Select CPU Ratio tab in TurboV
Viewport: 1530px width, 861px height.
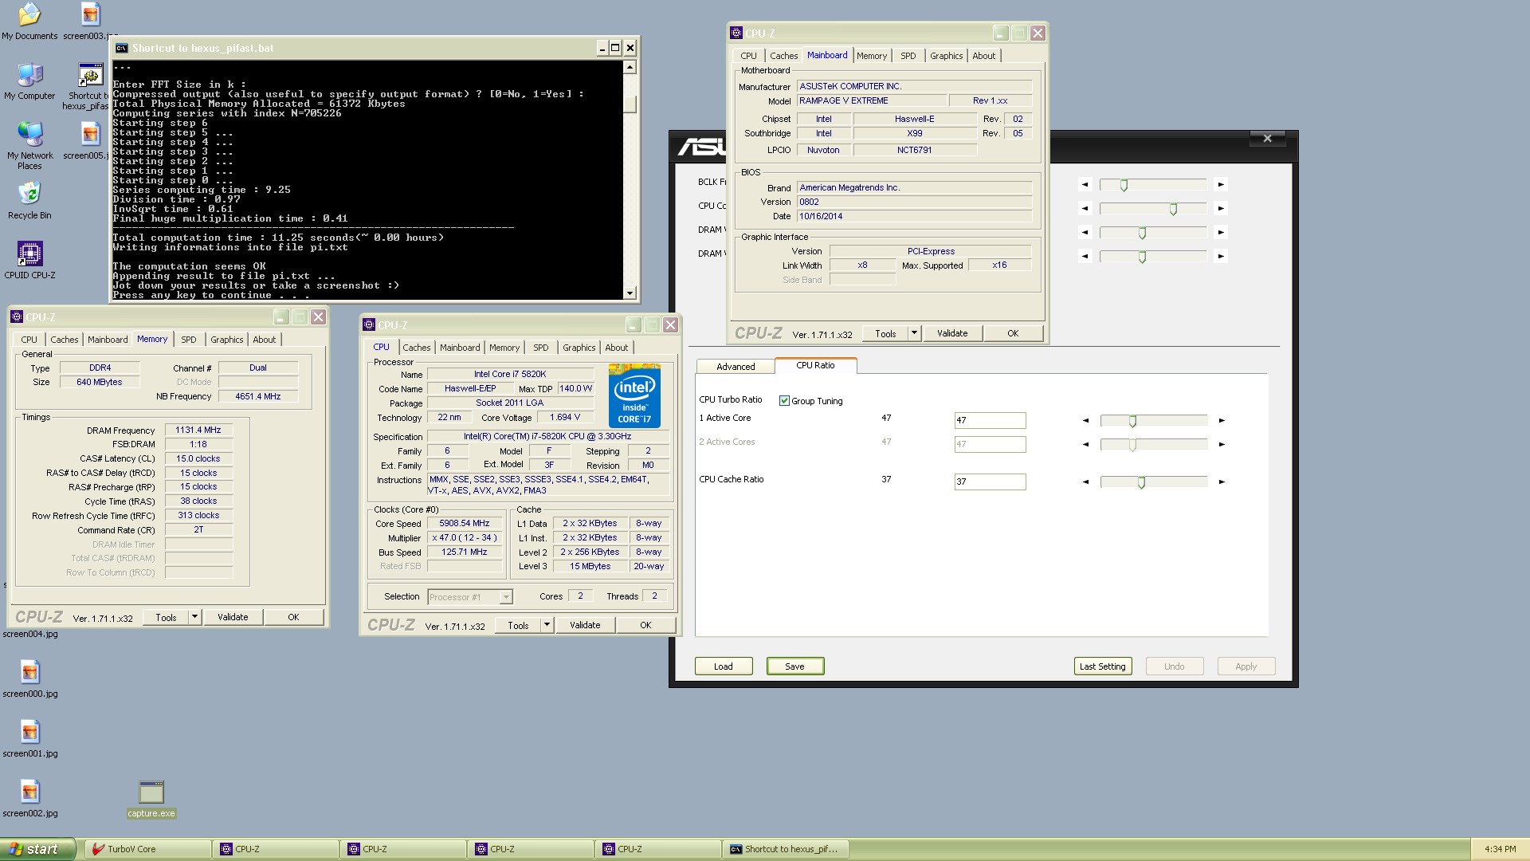[815, 365]
